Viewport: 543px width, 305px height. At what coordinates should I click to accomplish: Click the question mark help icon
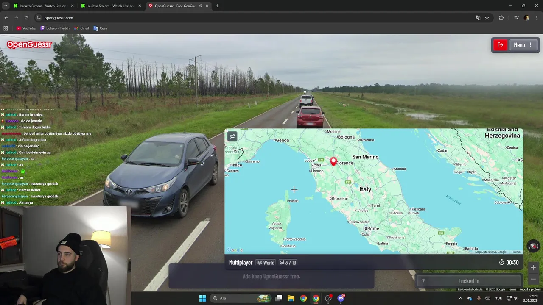click(423, 281)
